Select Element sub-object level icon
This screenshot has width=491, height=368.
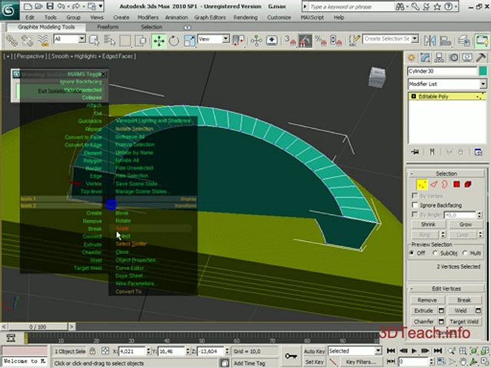[x=468, y=185]
